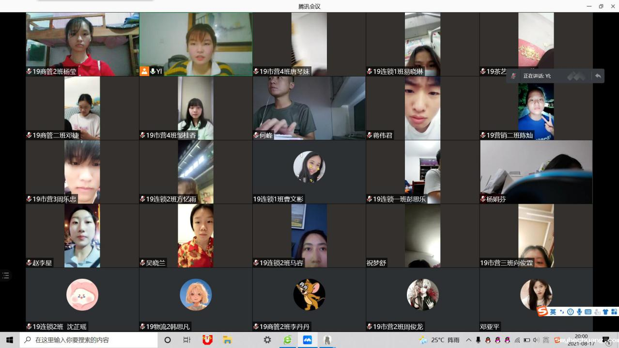
Task: Click the microphone icon next to YI's name
Action: click(153, 71)
